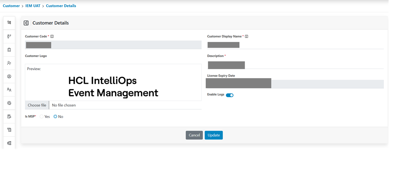
Task: Open IEM UAT breadcrumb link
Action: point(33,6)
